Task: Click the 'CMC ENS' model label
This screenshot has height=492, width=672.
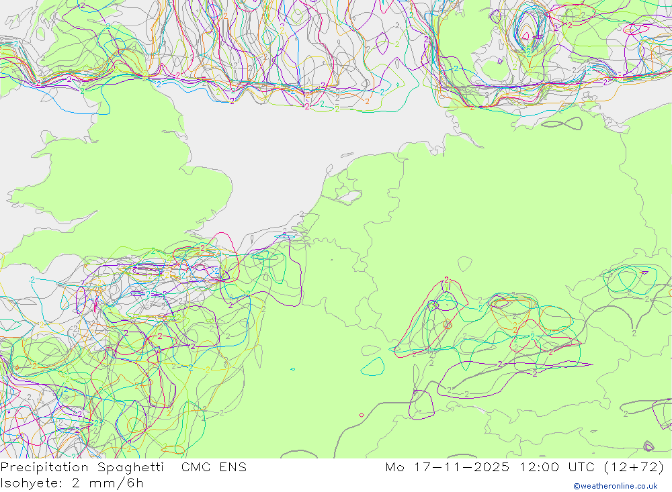Action: point(214,466)
